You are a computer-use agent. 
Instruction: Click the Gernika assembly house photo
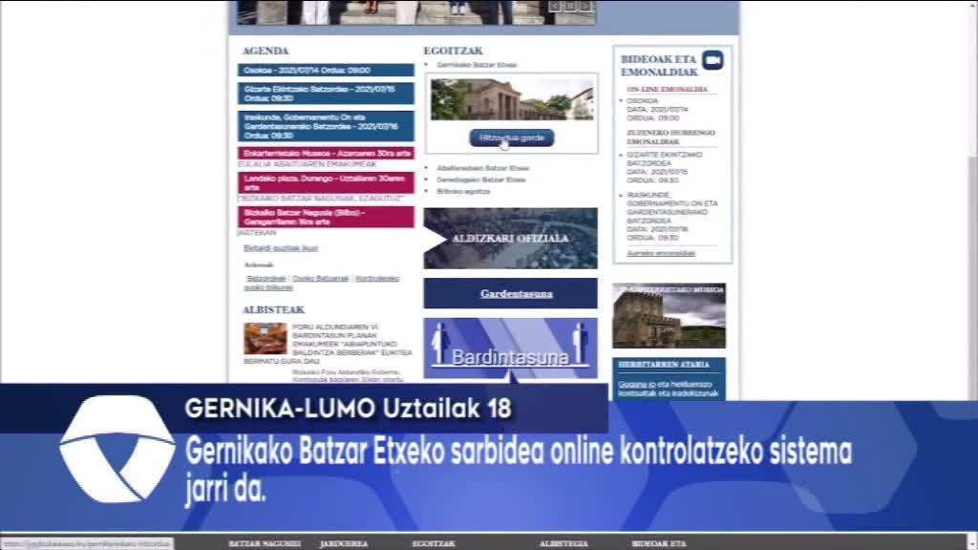pyautogui.click(x=512, y=99)
